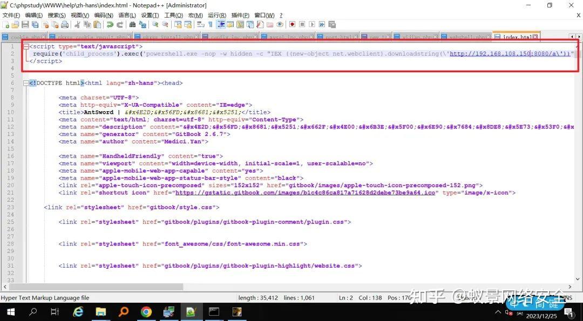
Task: Open Google Chrome from the taskbar
Action: 146,311
